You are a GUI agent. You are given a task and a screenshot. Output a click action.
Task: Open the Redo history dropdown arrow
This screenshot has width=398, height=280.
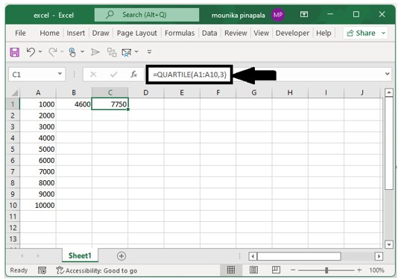pos(62,51)
